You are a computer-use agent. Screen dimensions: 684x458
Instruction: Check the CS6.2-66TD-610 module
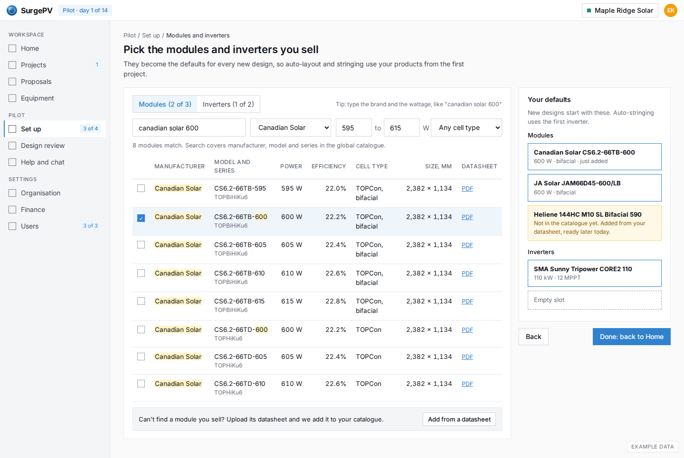(x=141, y=384)
